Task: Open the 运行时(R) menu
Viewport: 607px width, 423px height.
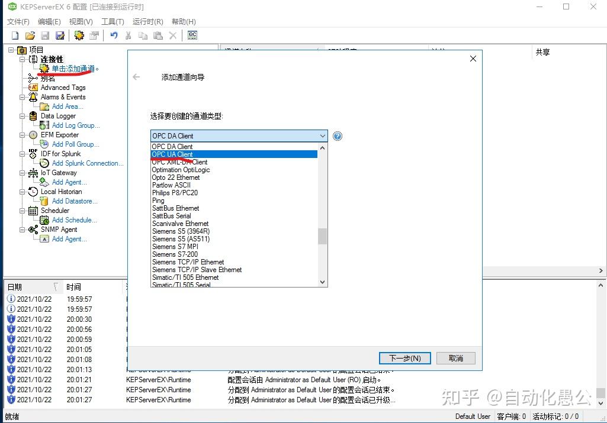Action: (147, 21)
